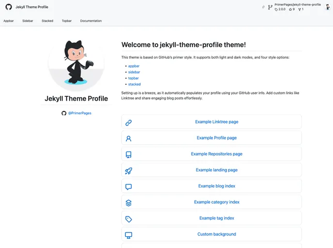This screenshot has height=248, width=333.
Task: Open the small avatar in header
Action: pyautogui.click(x=328, y=7)
